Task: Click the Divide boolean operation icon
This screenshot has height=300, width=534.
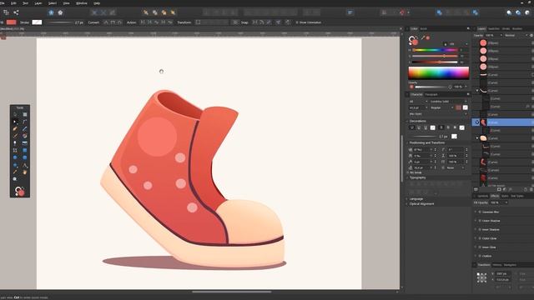Action: click(476, 12)
